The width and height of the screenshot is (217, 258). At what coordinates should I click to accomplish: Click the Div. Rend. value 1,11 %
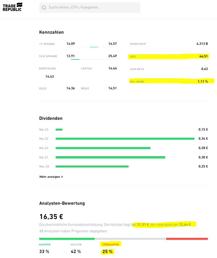pyautogui.click(x=203, y=81)
